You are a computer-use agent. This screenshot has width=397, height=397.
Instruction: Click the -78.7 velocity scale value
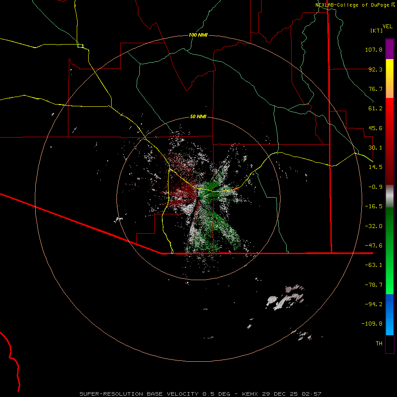pos(374,285)
